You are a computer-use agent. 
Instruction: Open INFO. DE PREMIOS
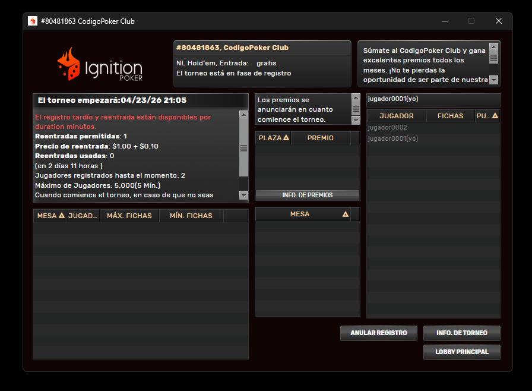pos(308,195)
